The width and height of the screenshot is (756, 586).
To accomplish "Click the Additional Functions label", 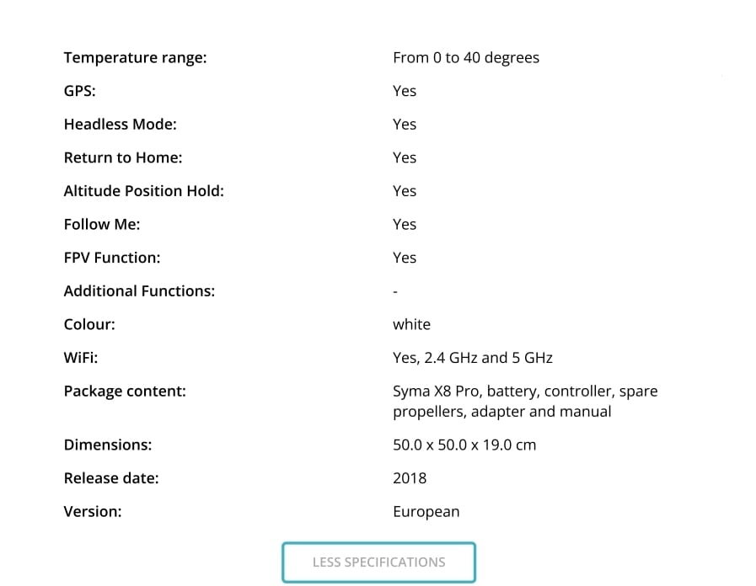I will [139, 291].
